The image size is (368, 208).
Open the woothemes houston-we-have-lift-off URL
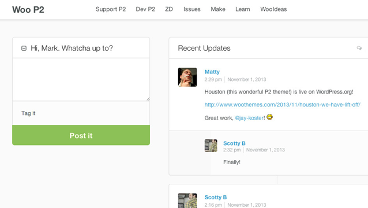tap(282, 105)
